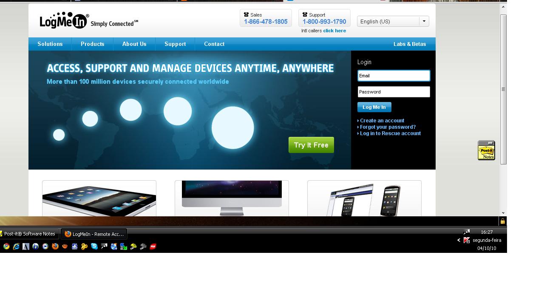544x306 pixels.
Task: Click the scrollbar up arrow
Action: (503, 7)
